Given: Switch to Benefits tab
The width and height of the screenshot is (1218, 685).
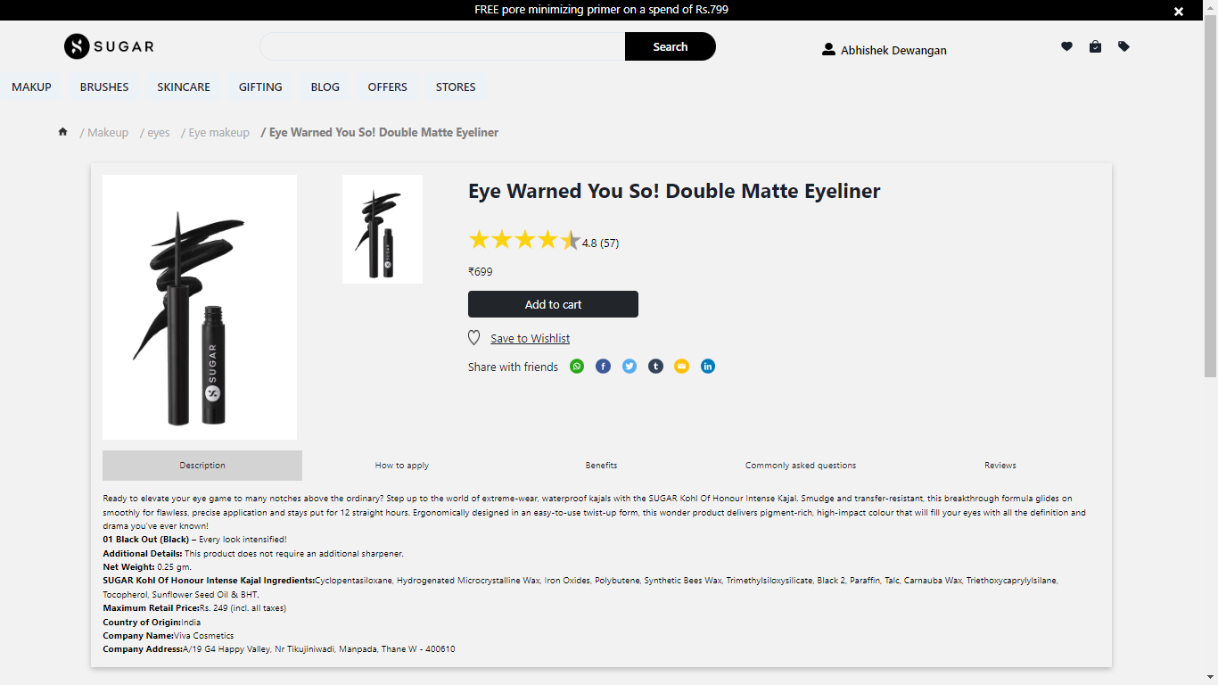Looking at the screenshot, I should [602, 466].
